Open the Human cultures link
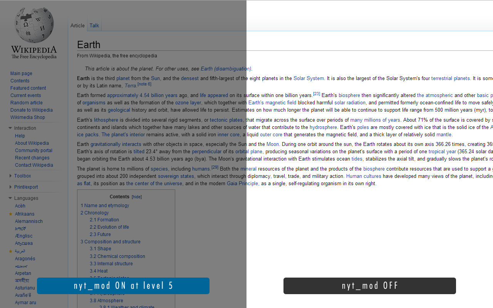The image size is (493, 308). (x=364, y=176)
